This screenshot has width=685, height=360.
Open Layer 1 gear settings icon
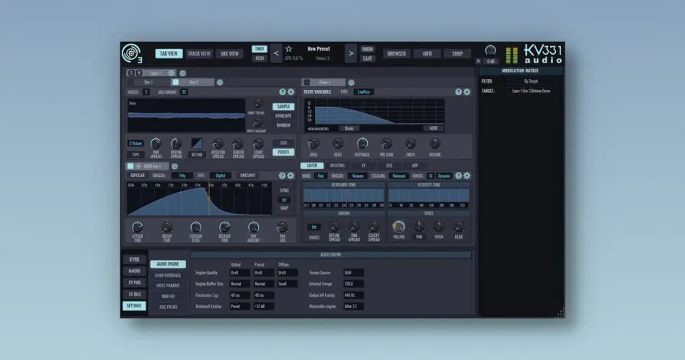click(x=182, y=73)
